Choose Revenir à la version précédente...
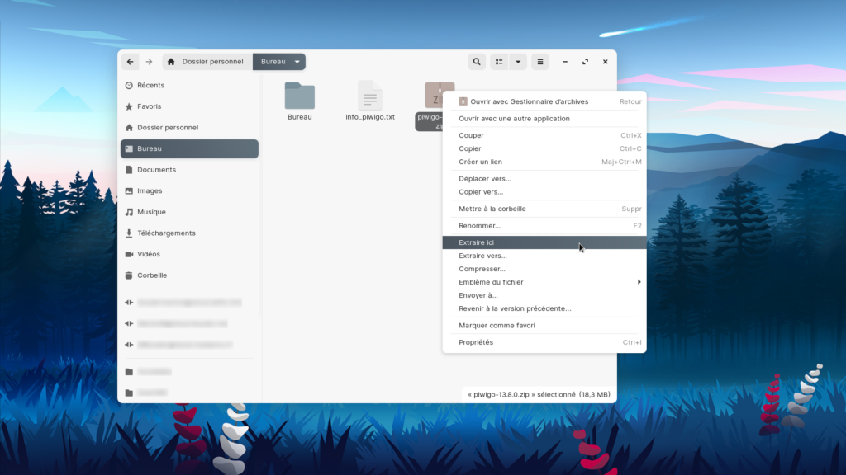 [x=544, y=308]
